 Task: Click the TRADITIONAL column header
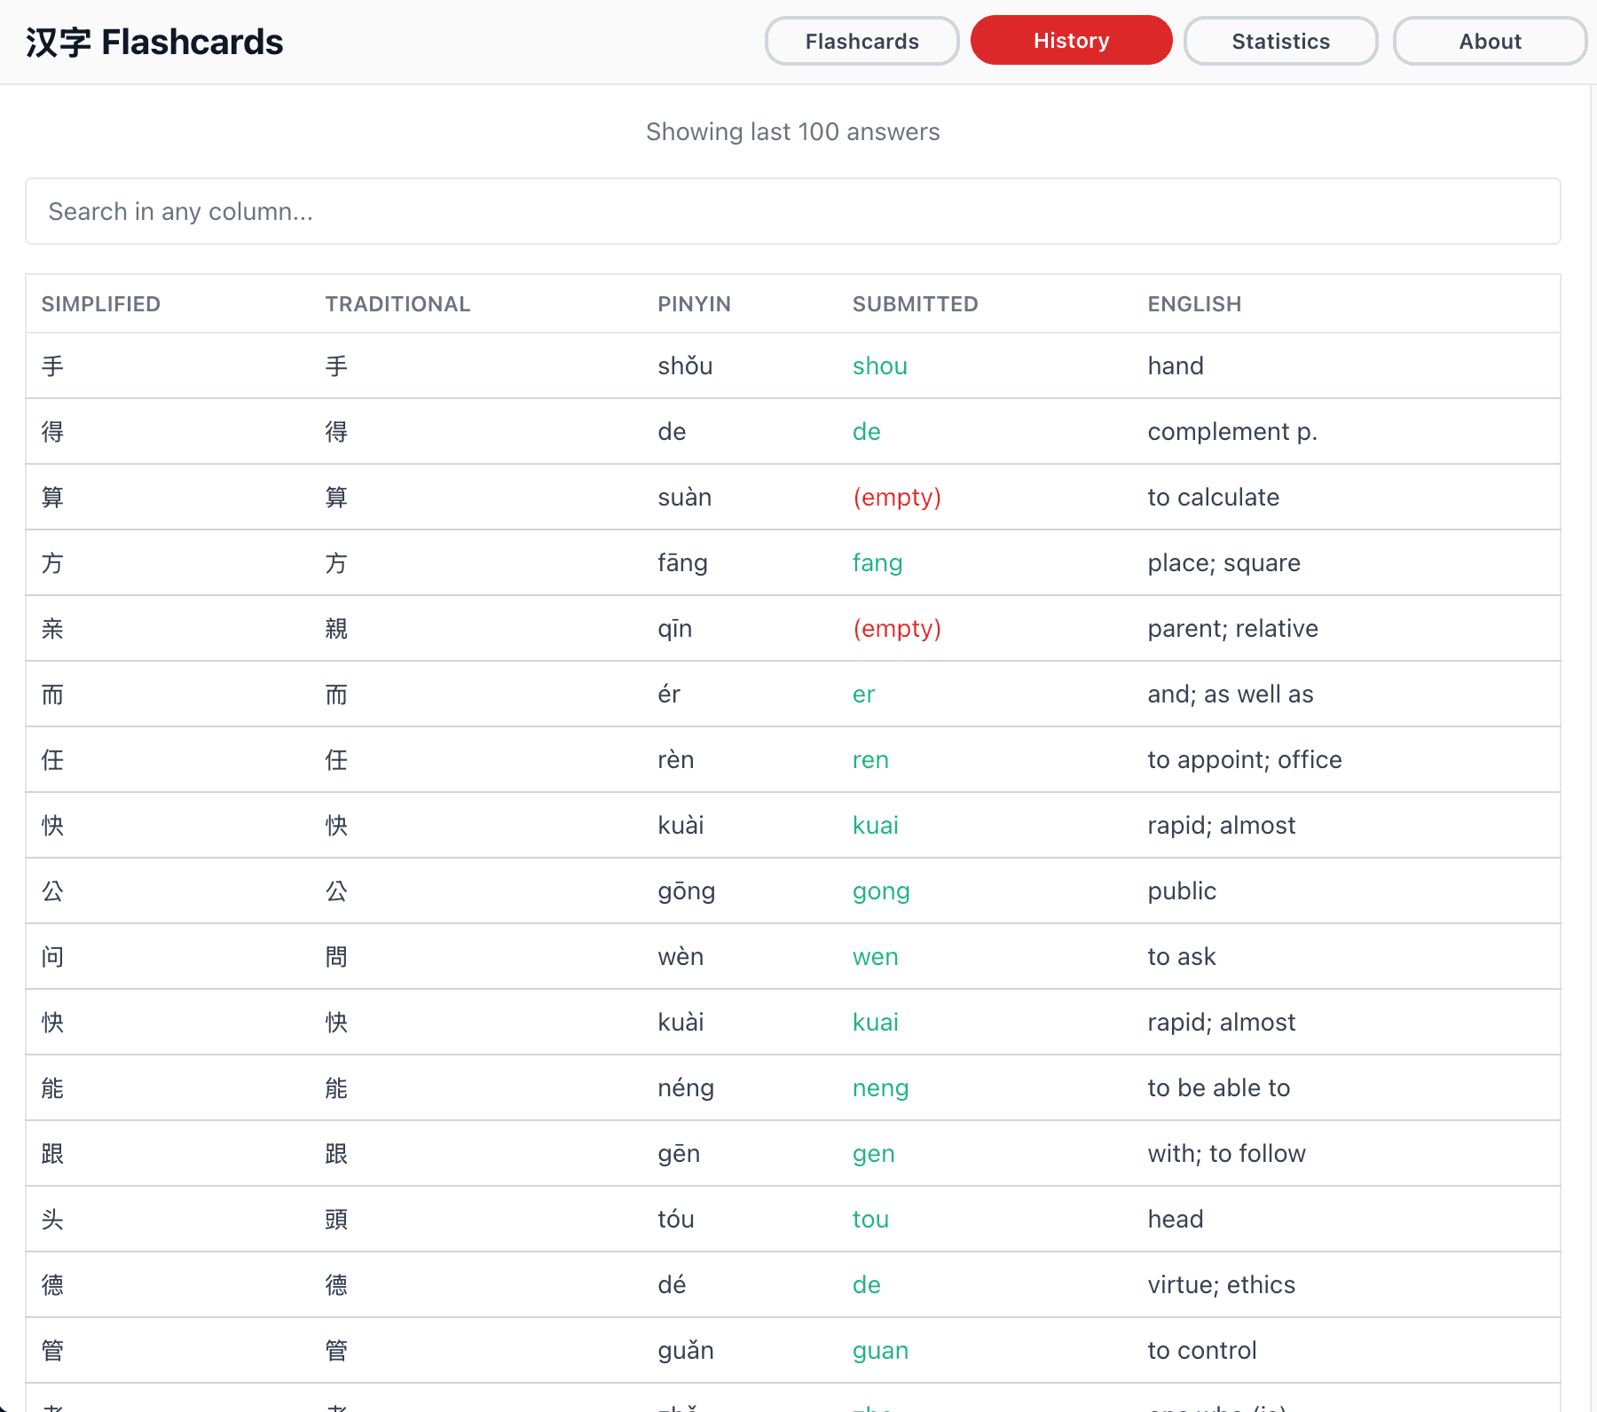pyautogui.click(x=397, y=304)
